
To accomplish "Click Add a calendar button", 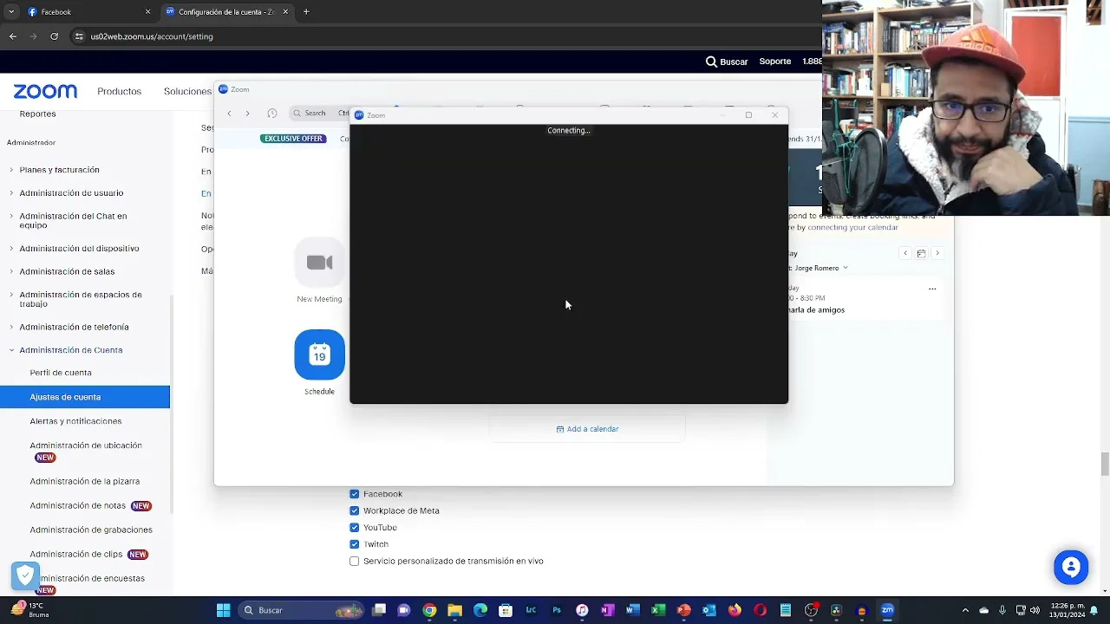I will (x=587, y=429).
